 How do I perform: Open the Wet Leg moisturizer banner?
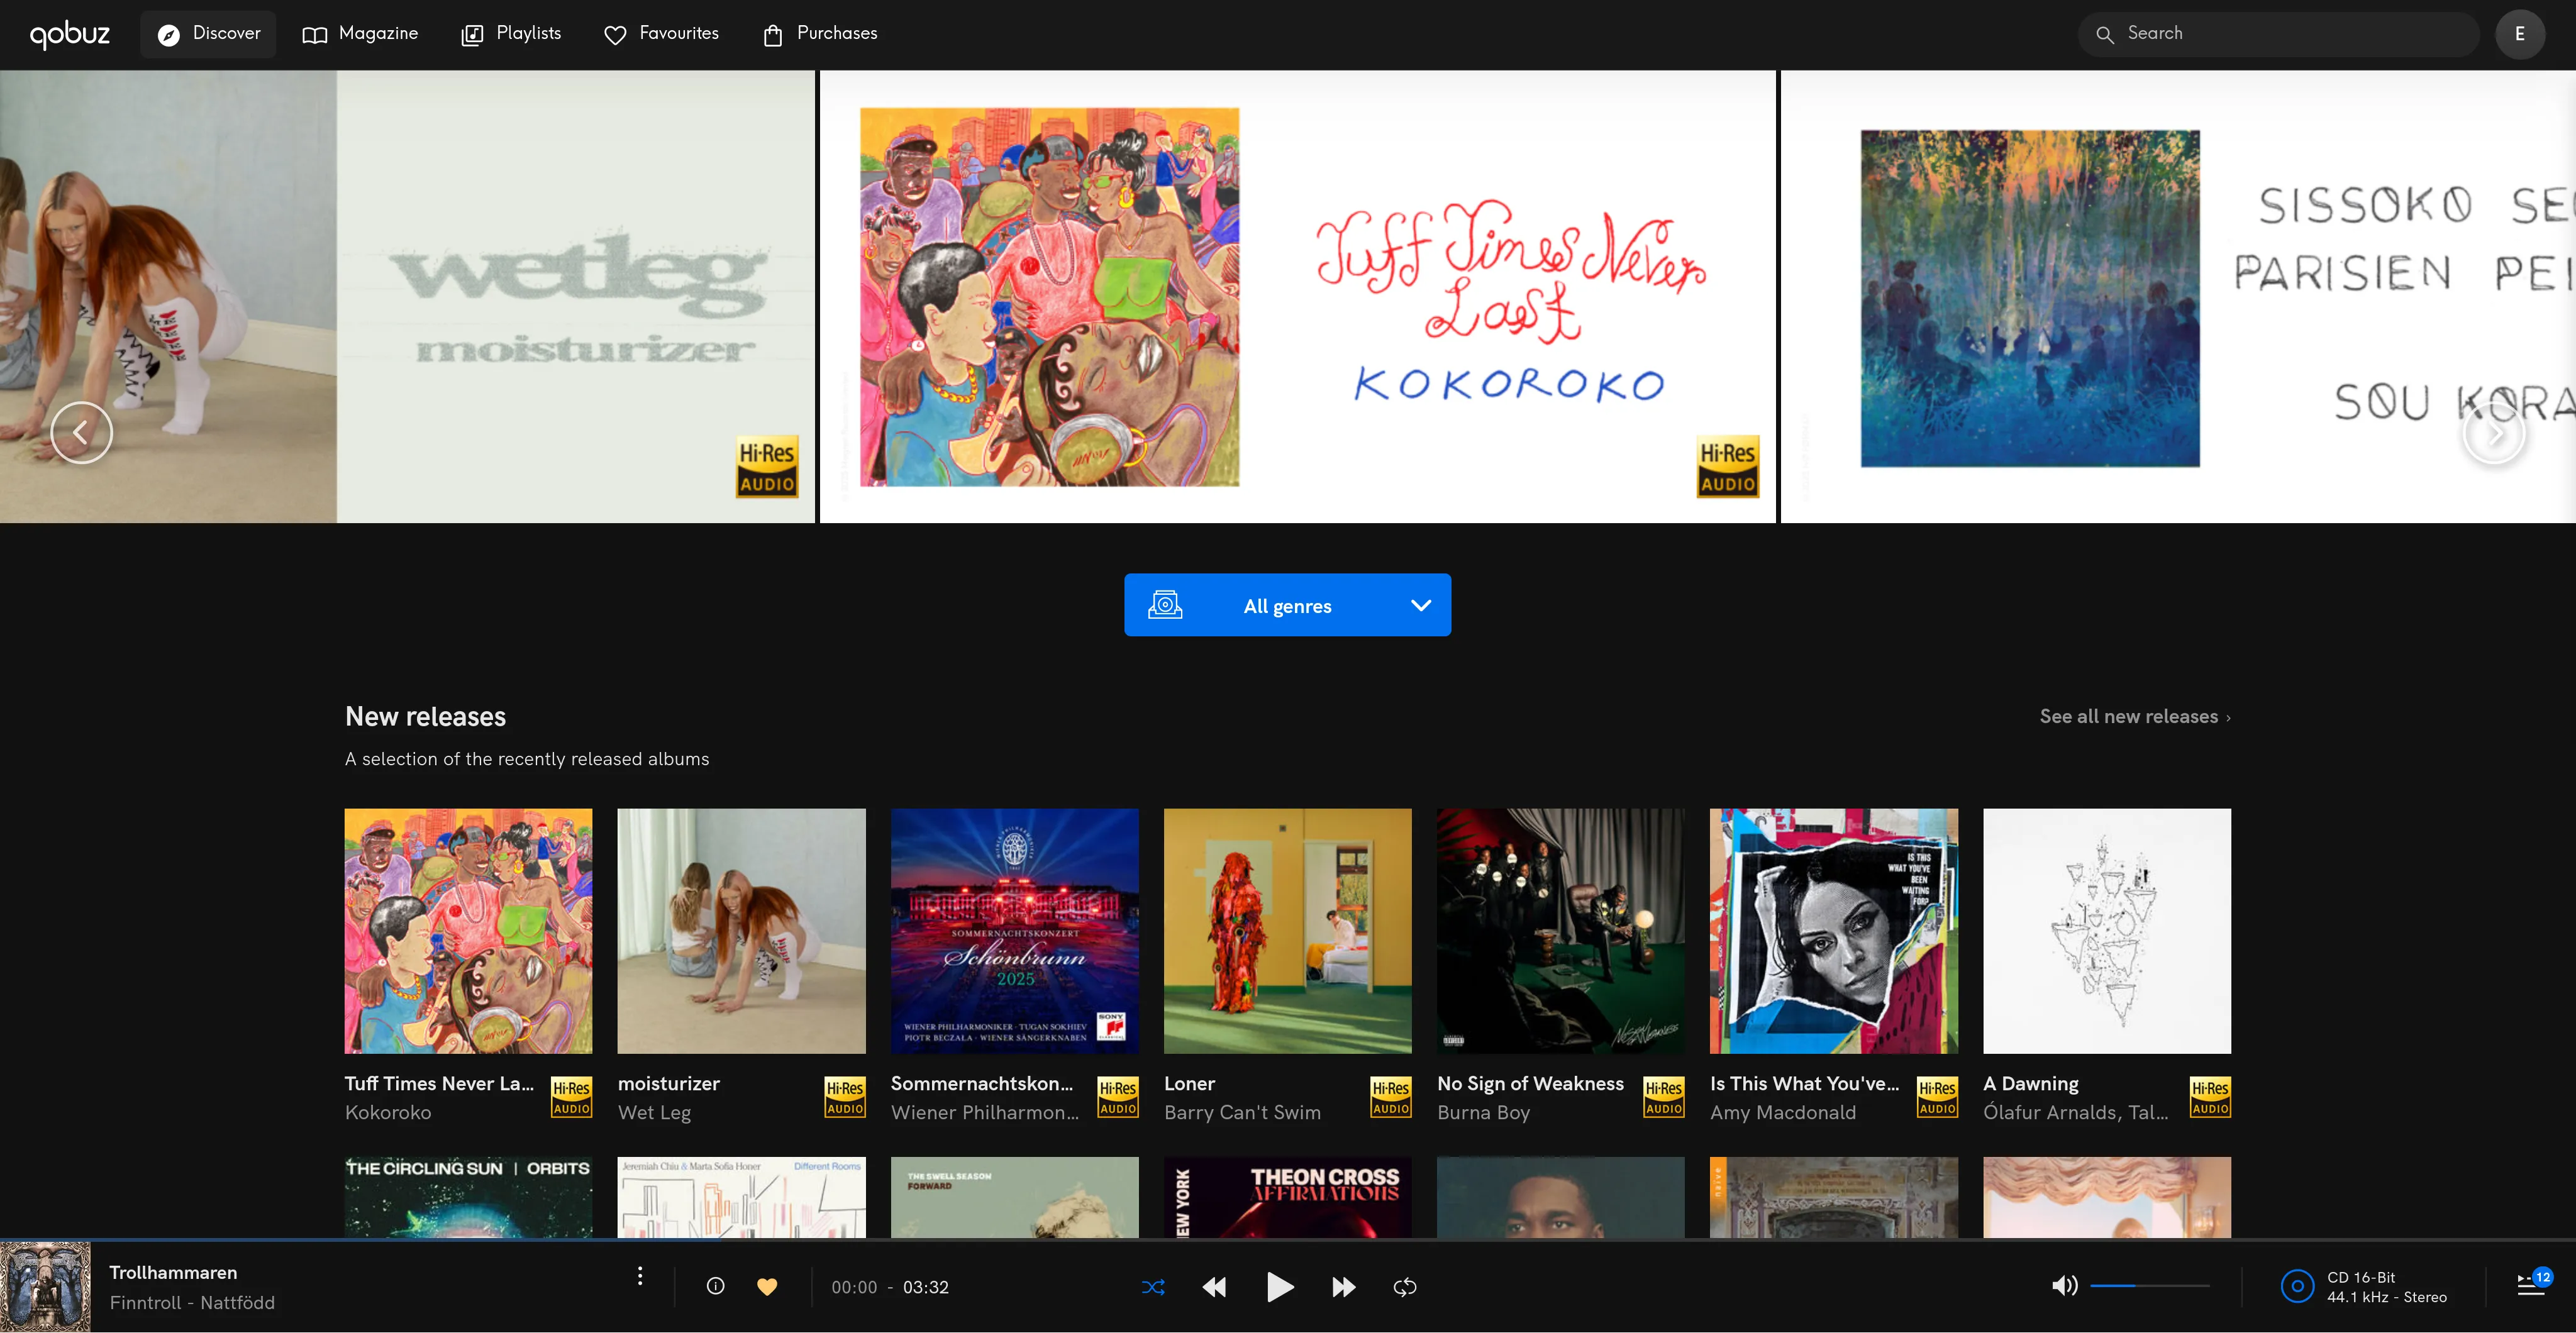coord(407,296)
